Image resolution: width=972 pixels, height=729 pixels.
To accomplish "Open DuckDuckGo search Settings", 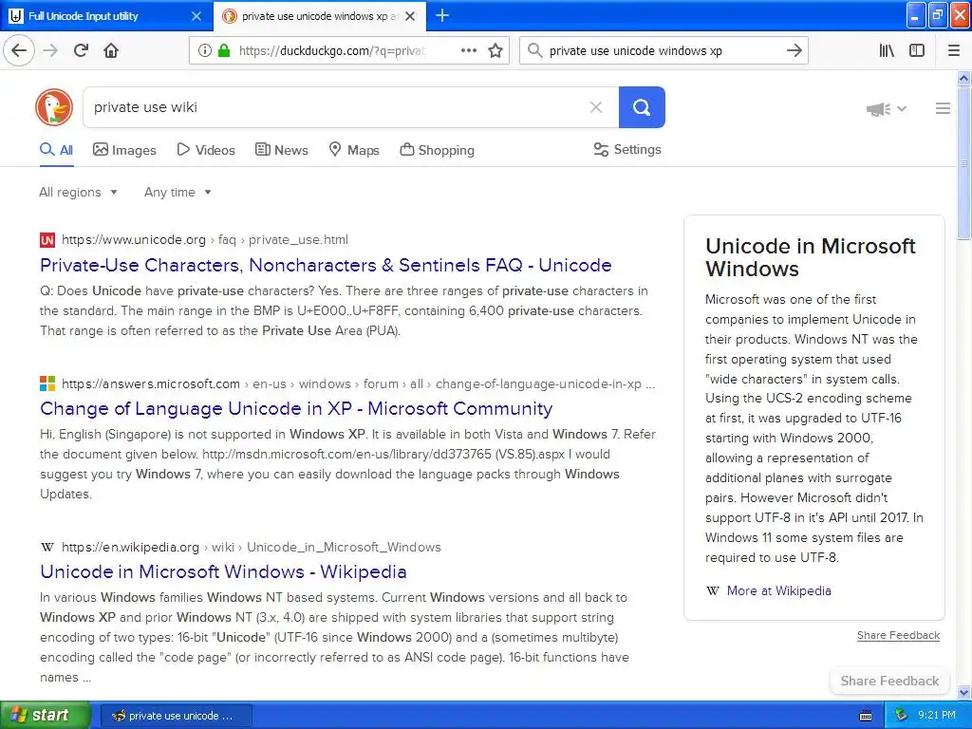I will (x=627, y=149).
